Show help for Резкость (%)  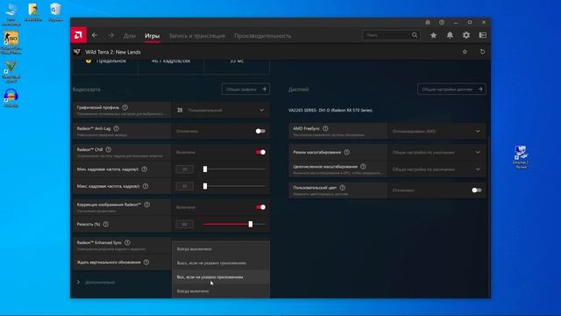click(x=106, y=225)
